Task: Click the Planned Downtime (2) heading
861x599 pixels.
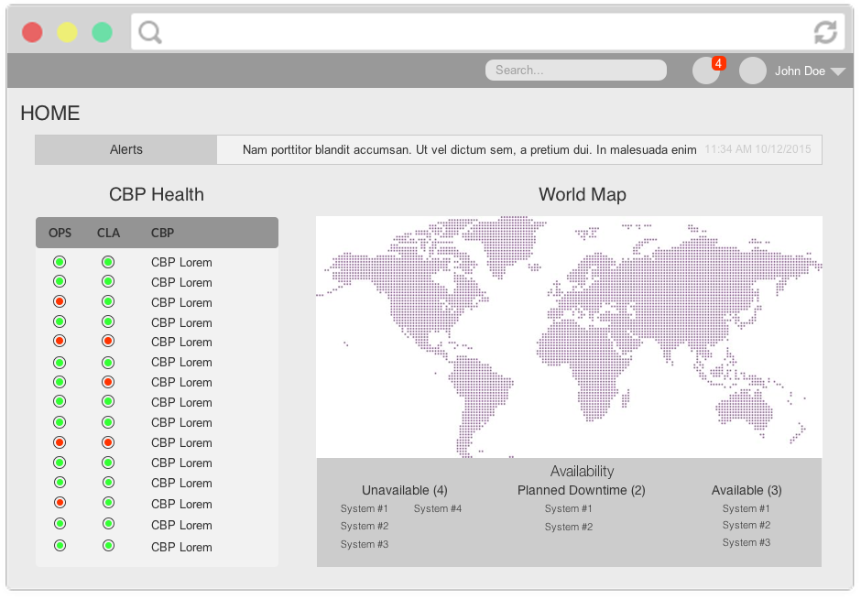Action: tap(582, 490)
